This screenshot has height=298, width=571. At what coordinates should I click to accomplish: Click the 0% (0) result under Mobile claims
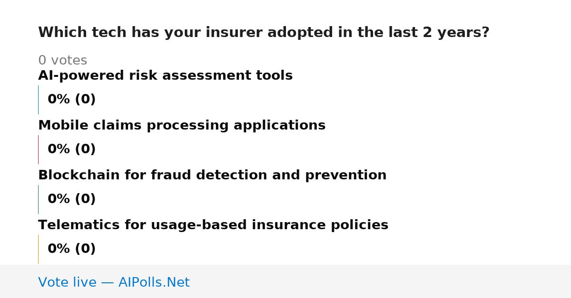coord(71,149)
